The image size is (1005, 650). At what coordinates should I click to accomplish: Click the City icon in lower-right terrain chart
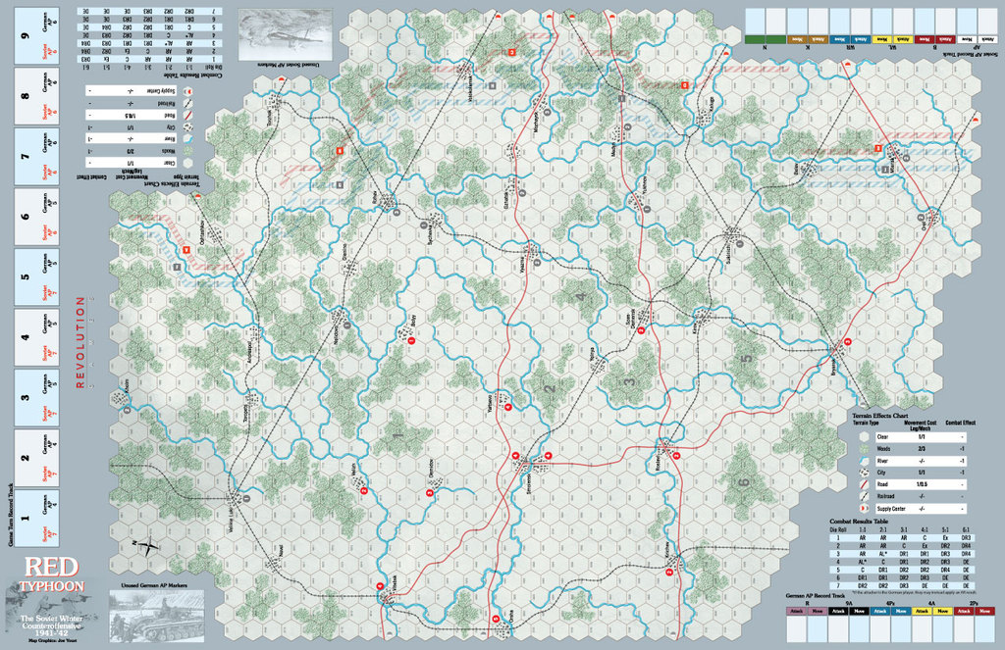click(864, 473)
